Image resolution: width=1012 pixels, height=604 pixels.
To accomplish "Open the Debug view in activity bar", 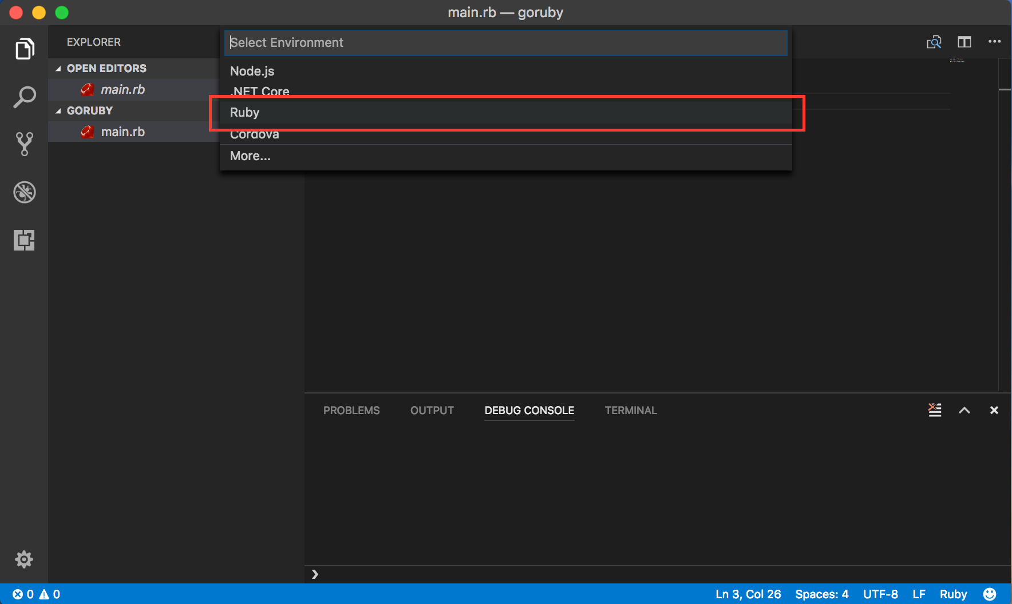I will [24, 192].
